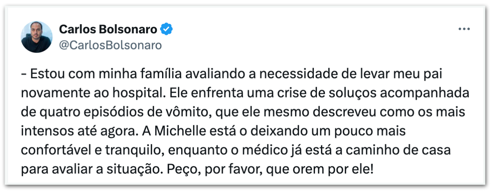The width and height of the screenshot is (491, 191).
Task: Open the @CarlosBolsonaro handle link
Action: 110,45
